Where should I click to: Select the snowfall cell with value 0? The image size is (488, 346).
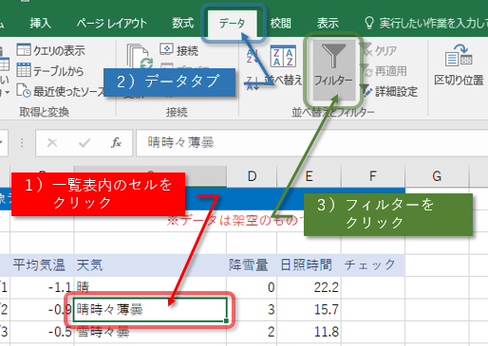[x=252, y=287]
